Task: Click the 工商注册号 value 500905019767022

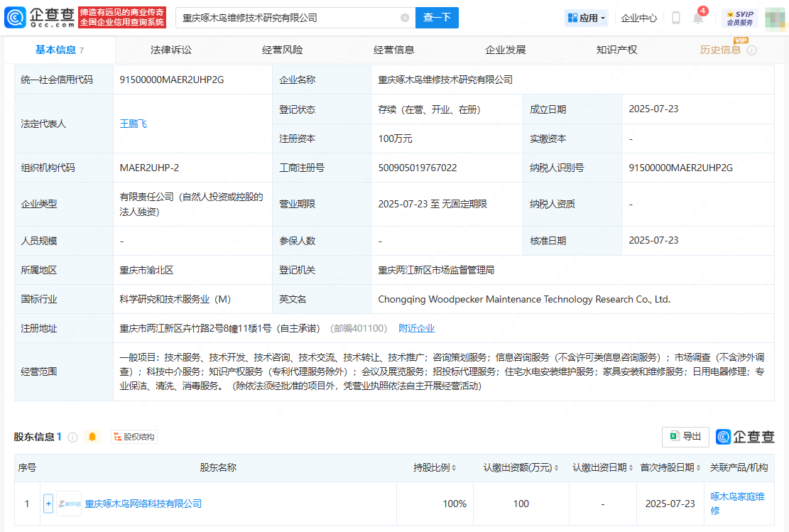Action: [x=418, y=168]
